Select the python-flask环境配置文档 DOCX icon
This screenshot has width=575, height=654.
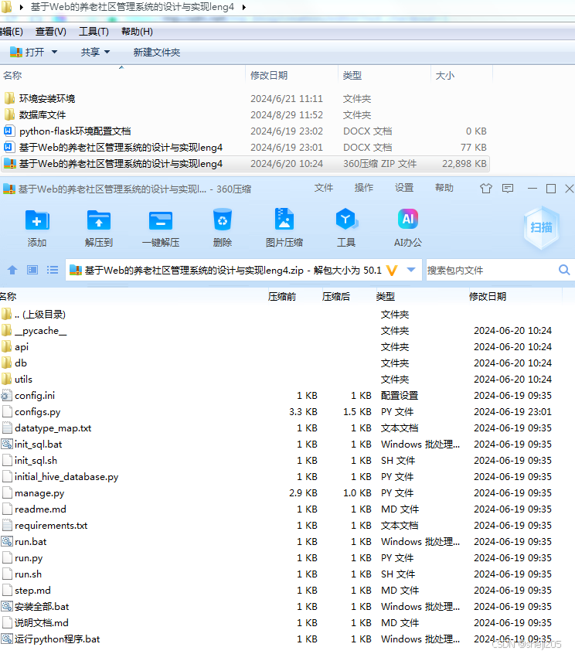point(9,131)
